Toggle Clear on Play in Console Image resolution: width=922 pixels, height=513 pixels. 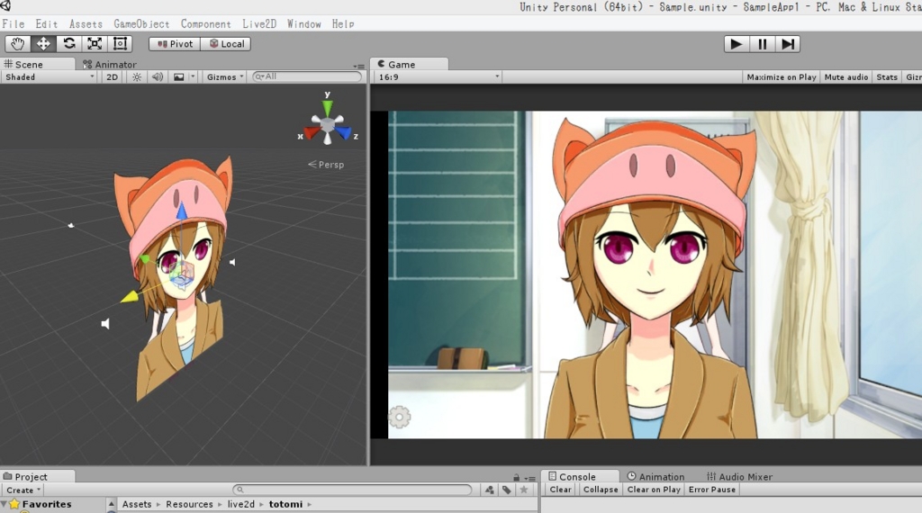tap(654, 490)
